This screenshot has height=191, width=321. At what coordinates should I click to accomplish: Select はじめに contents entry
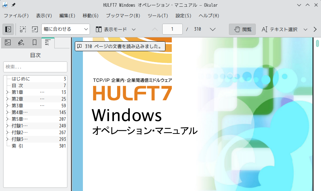point(21,79)
